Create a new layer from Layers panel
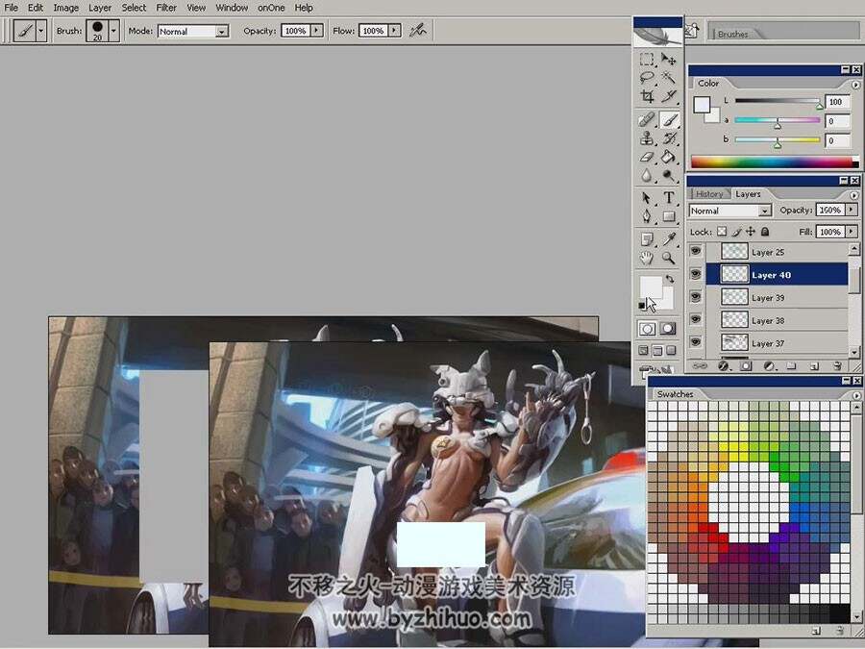865x649 pixels. [x=814, y=365]
